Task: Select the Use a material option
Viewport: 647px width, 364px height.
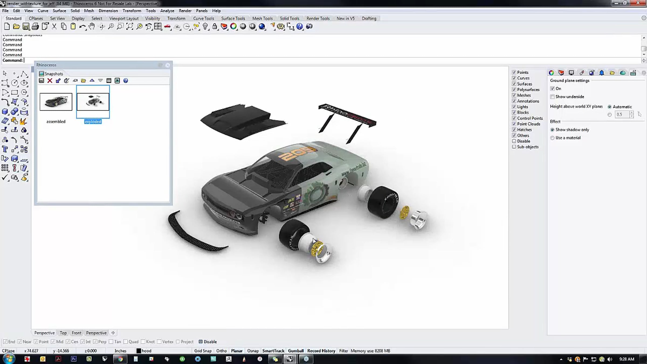Action: [552, 138]
